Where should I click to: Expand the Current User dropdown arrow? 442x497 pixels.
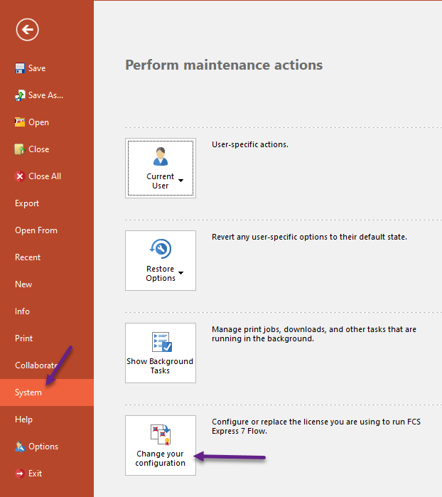pyautogui.click(x=180, y=181)
